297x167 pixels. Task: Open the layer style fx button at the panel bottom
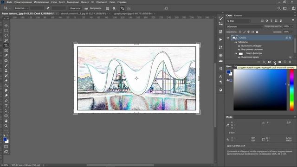(x=264, y=62)
